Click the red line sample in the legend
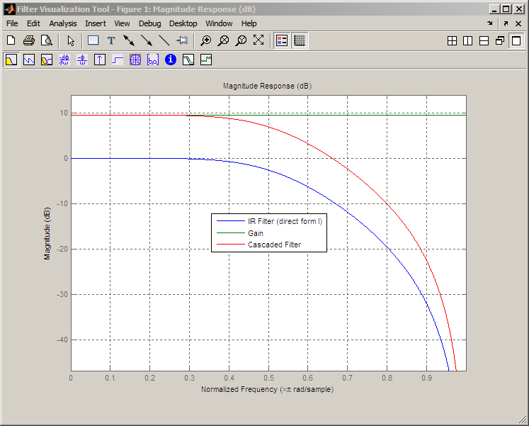 pyautogui.click(x=230, y=244)
